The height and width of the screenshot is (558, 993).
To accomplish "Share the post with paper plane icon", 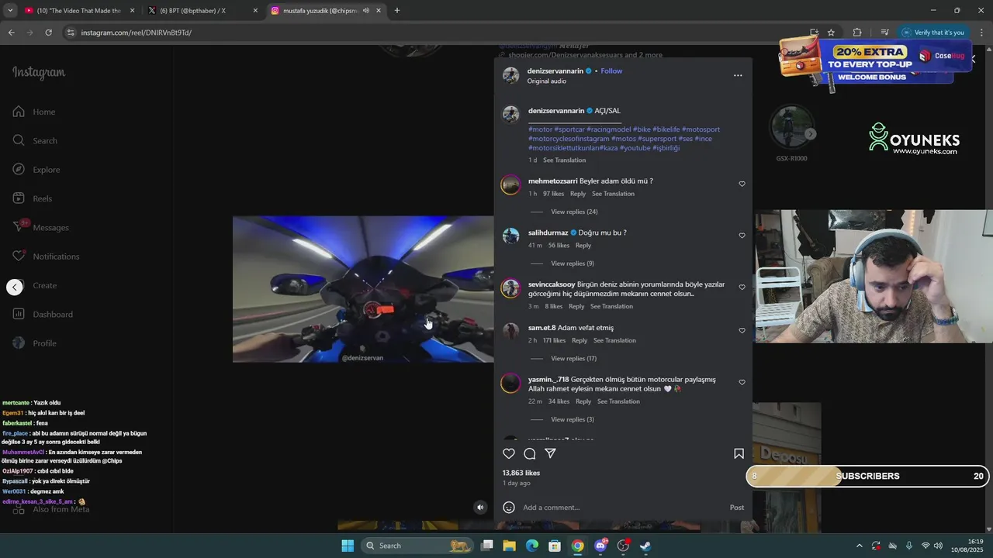I will point(550,453).
